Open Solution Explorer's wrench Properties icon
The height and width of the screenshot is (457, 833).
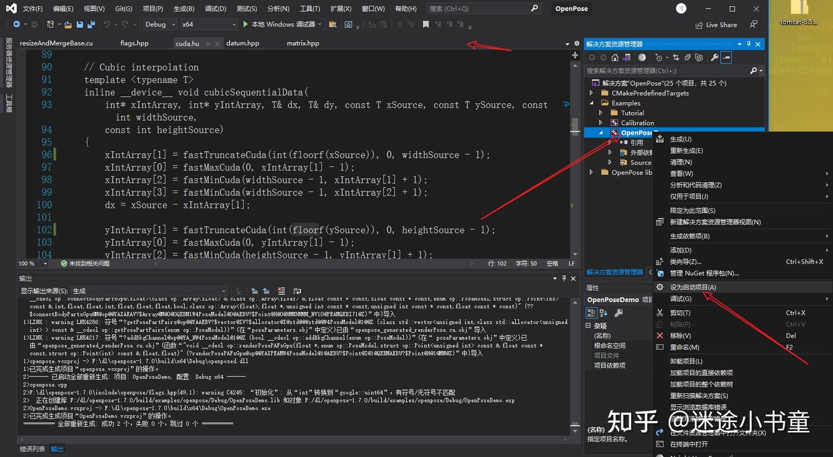tap(714, 57)
